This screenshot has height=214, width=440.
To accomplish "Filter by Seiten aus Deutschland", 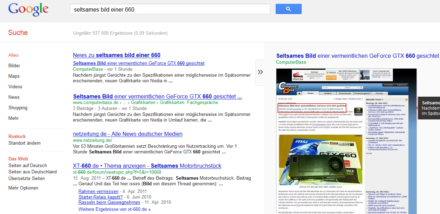I will tap(33, 172).
